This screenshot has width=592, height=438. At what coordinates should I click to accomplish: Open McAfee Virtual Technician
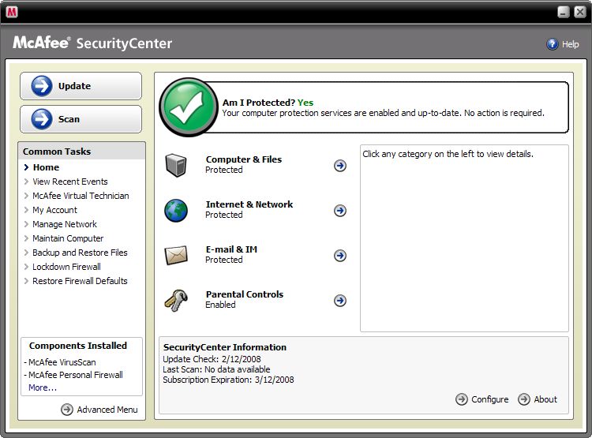pyautogui.click(x=81, y=196)
